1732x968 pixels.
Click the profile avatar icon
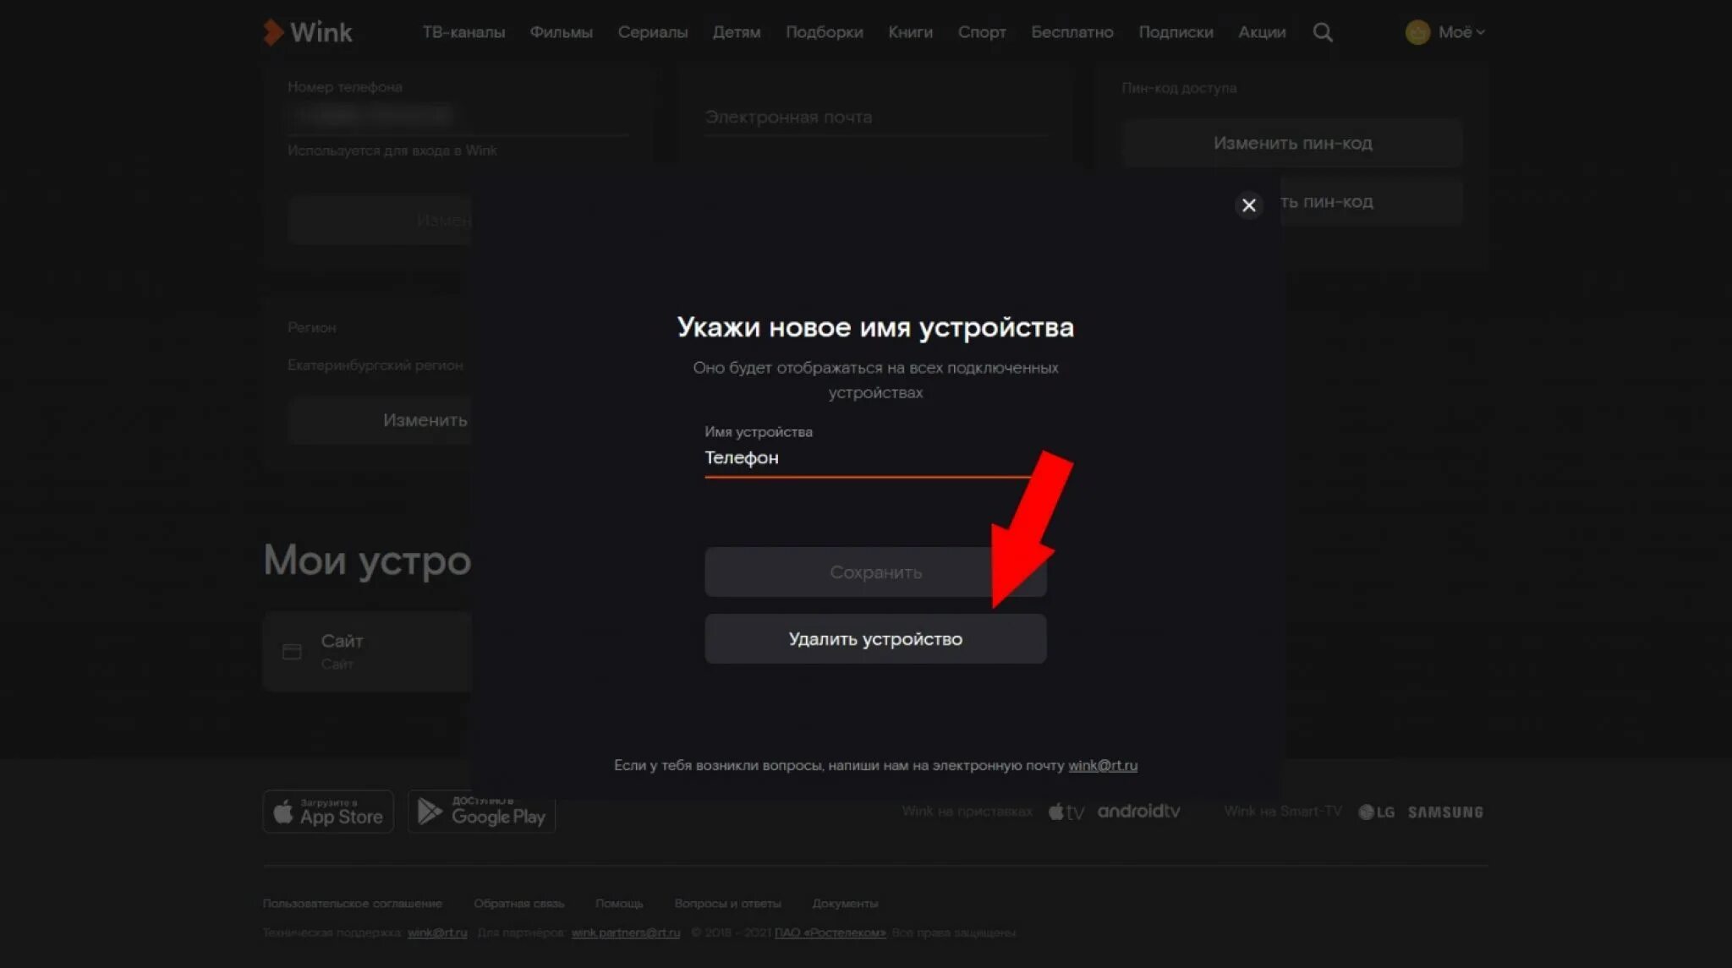point(1417,32)
